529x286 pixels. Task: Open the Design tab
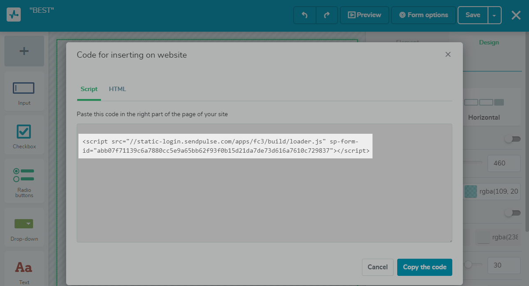tap(489, 43)
